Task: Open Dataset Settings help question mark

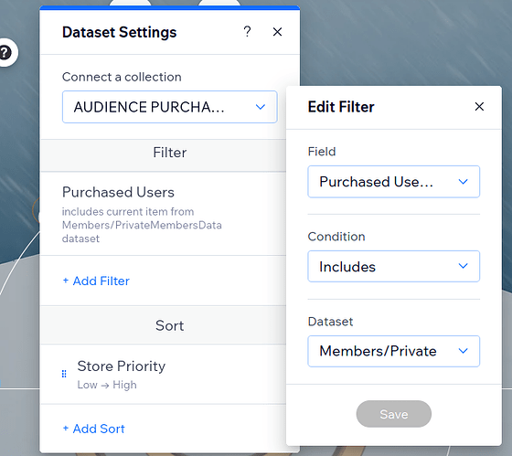Action: click(247, 32)
